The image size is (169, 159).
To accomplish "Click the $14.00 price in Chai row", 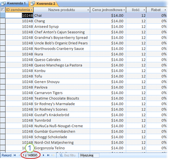I will (108, 15).
